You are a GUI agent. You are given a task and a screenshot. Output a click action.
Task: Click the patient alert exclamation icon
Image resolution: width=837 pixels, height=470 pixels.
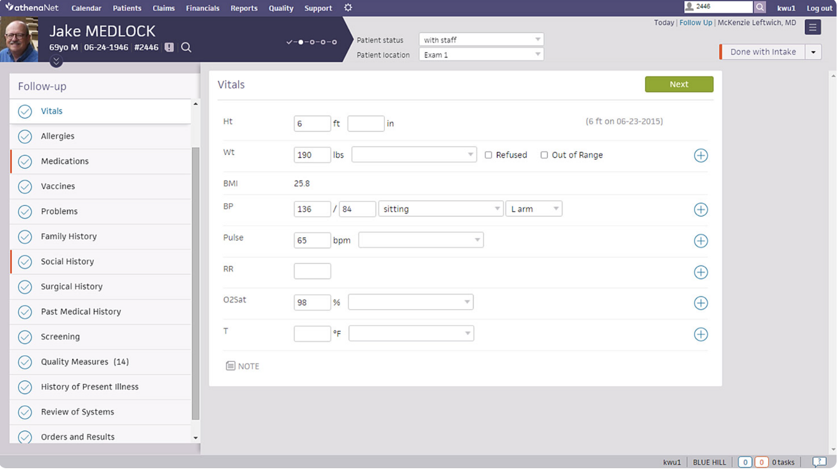pyautogui.click(x=169, y=47)
